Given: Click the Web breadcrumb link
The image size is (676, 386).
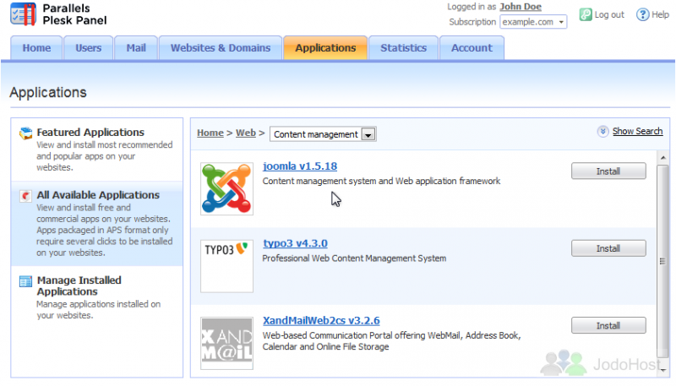Looking at the screenshot, I should [246, 133].
